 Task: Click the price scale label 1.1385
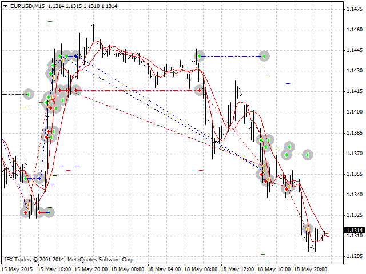click(x=355, y=133)
